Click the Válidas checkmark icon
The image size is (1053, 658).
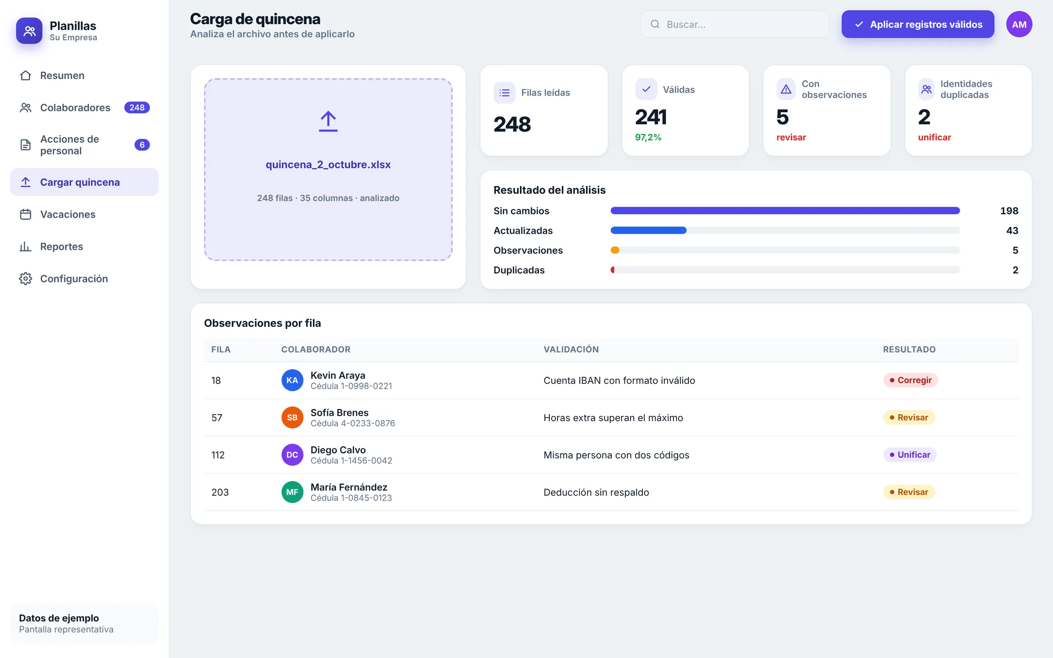[646, 89]
